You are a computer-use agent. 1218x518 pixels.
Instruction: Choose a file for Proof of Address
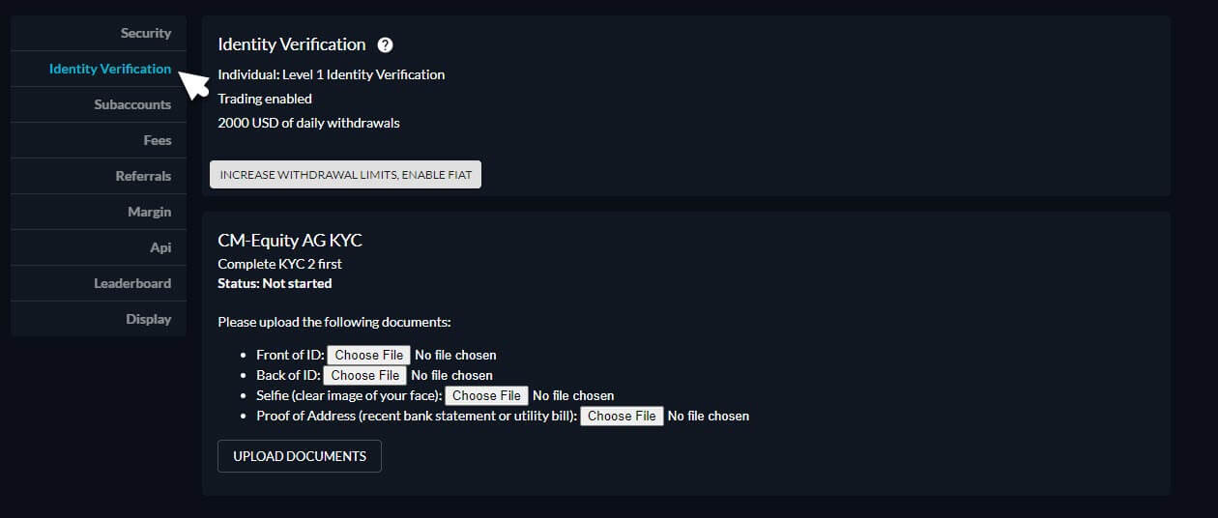(622, 416)
